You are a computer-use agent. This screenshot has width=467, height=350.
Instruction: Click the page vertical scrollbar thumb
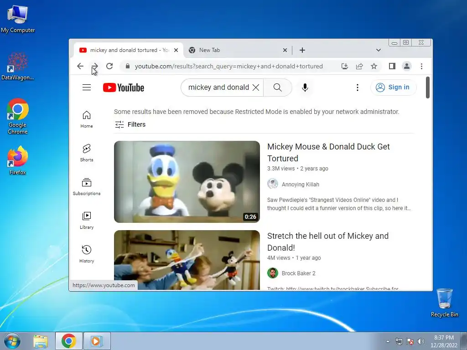428,87
